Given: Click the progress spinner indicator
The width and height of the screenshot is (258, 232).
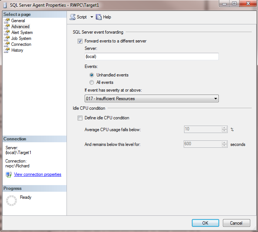Looking at the screenshot, I should [11, 201].
